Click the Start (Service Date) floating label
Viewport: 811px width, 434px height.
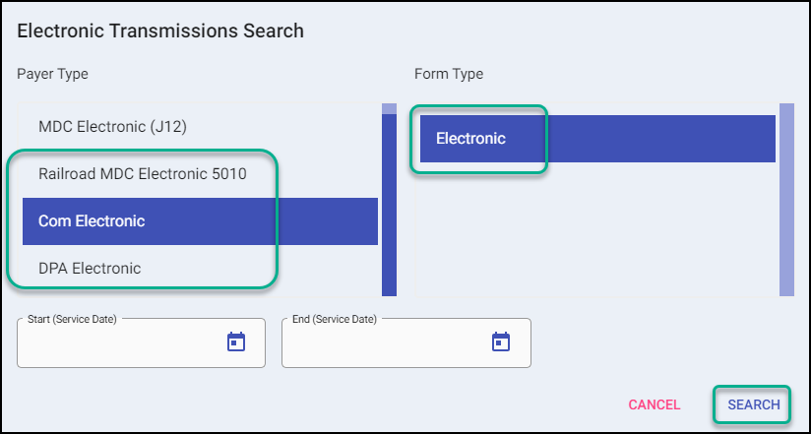point(72,320)
